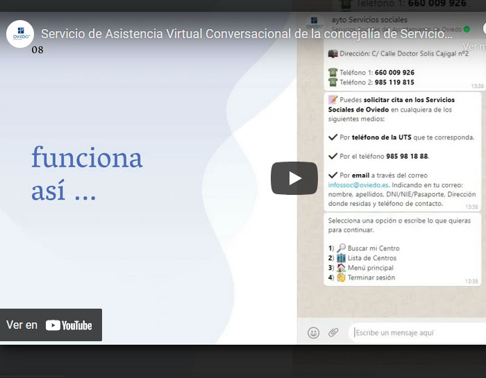The image size is (486, 378).
Task: Play the video with the center play button
Action: click(x=294, y=178)
